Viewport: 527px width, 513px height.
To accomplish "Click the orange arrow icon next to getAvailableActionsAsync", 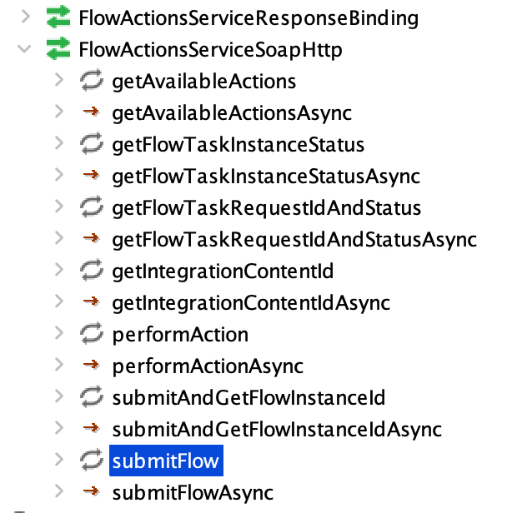I will (91, 112).
